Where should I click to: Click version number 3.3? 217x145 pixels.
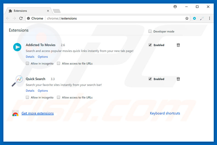[52, 79]
